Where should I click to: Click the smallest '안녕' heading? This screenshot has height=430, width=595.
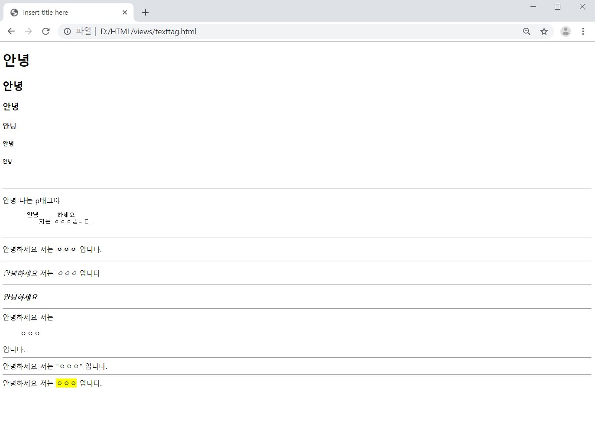7,162
